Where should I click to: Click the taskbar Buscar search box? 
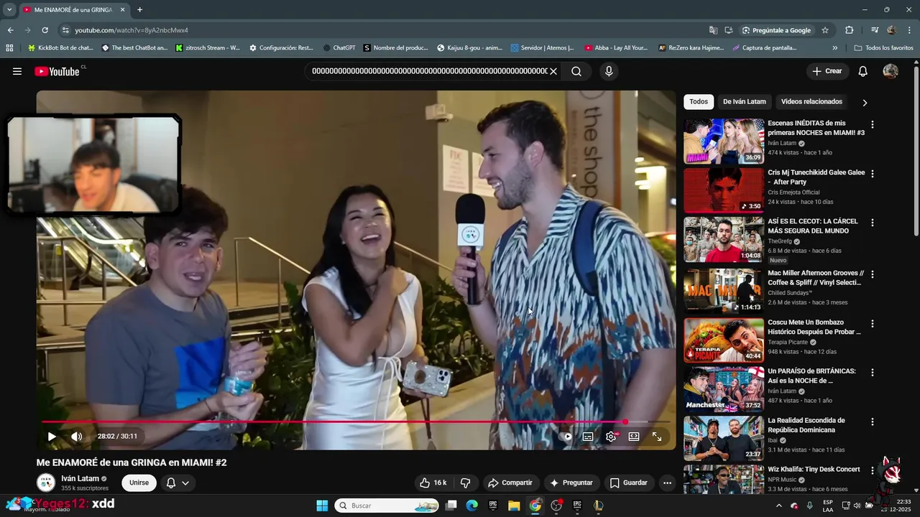tap(387, 506)
